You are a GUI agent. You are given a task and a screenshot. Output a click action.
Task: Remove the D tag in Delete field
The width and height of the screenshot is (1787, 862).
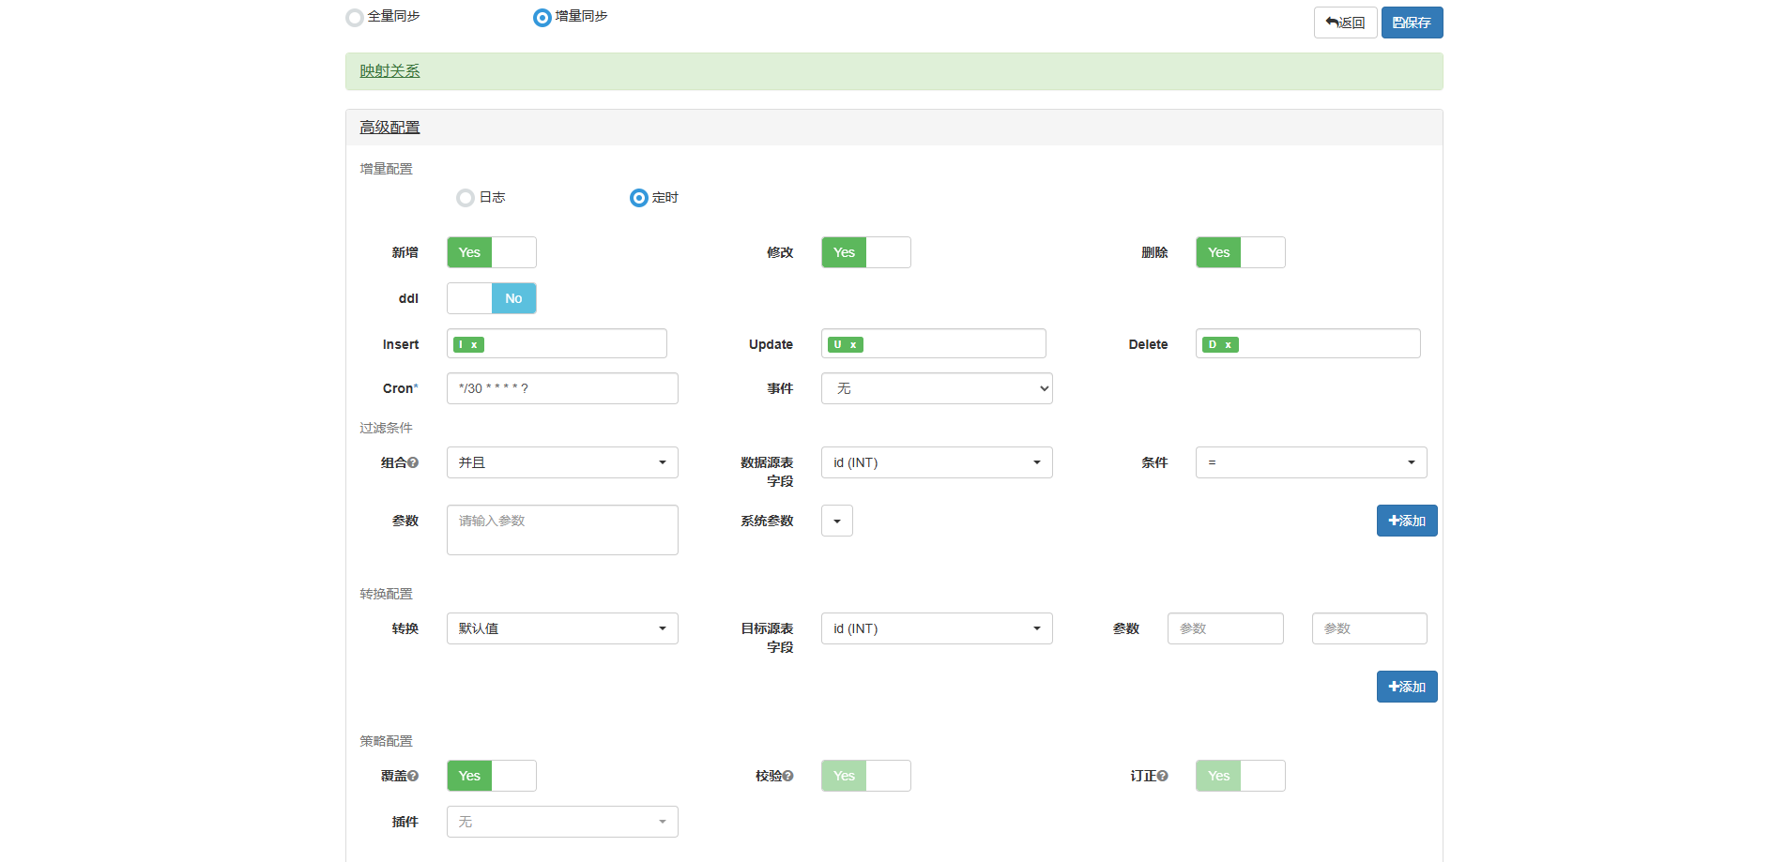click(x=1228, y=345)
